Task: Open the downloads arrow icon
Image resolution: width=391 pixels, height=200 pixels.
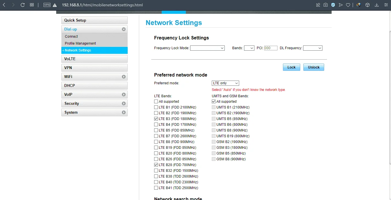Action: (377, 5)
